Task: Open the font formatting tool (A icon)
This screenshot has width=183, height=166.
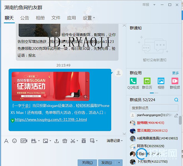Action: coord(6,141)
